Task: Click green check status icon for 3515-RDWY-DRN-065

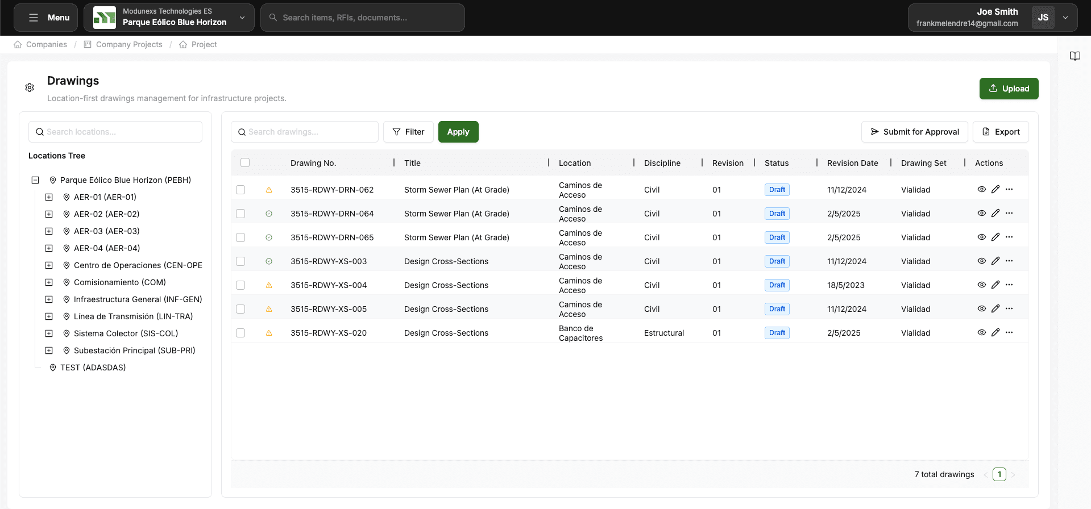Action: pos(269,237)
